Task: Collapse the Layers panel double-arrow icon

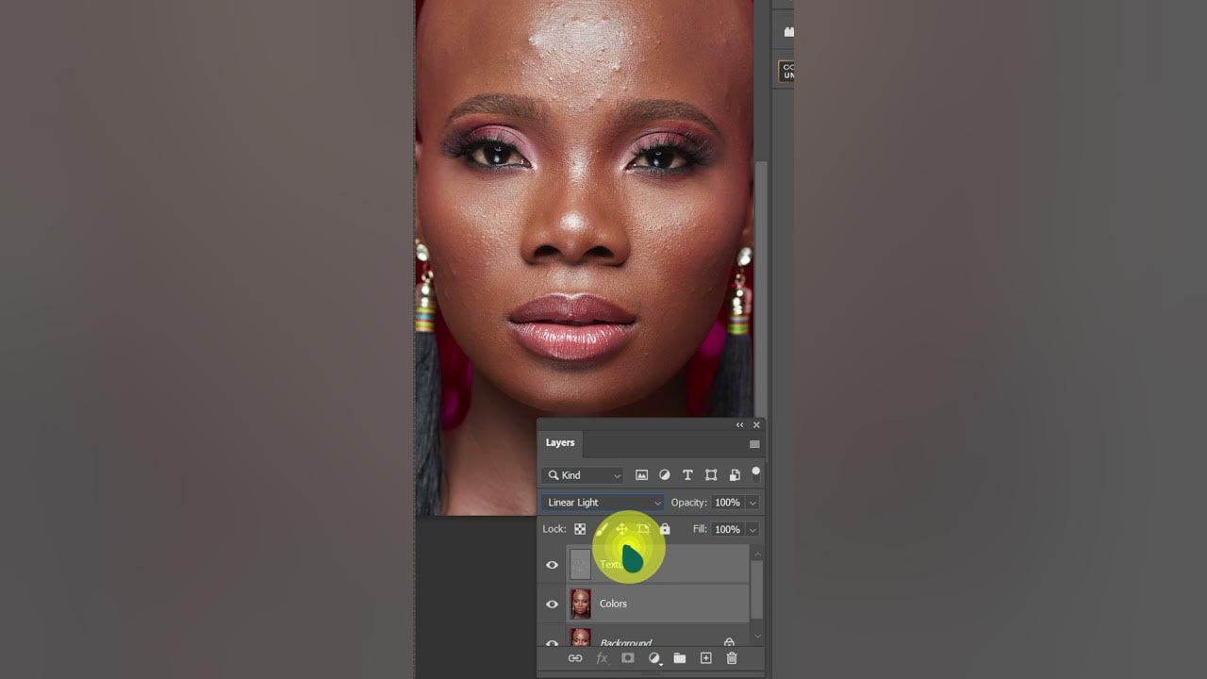Action: point(739,425)
